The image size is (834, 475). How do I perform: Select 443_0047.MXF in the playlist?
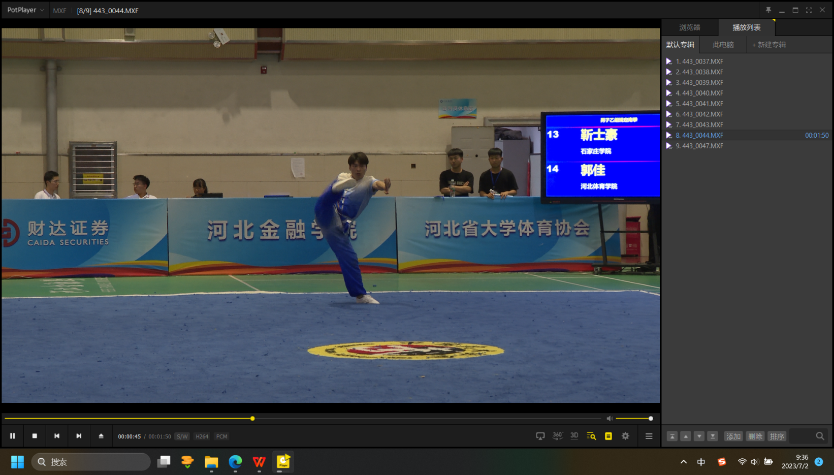pos(699,146)
